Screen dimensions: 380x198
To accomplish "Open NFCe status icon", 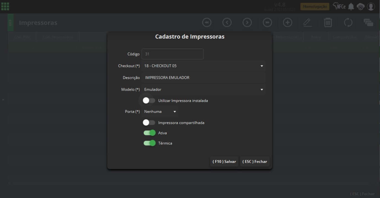I will (x=339, y=6).
